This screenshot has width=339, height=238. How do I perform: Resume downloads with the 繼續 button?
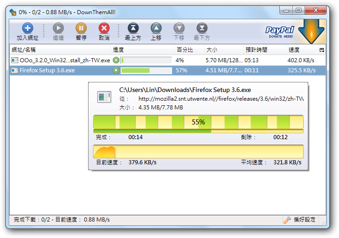click(x=58, y=32)
